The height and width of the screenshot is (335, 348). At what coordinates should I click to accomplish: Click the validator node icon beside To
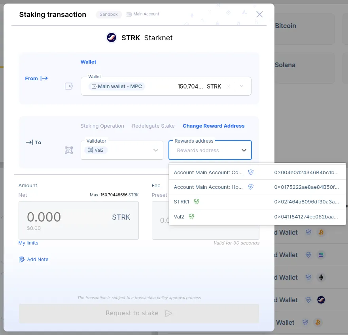(69, 150)
